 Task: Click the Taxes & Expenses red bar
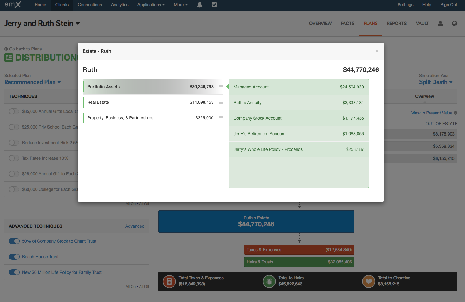pyautogui.click(x=299, y=250)
